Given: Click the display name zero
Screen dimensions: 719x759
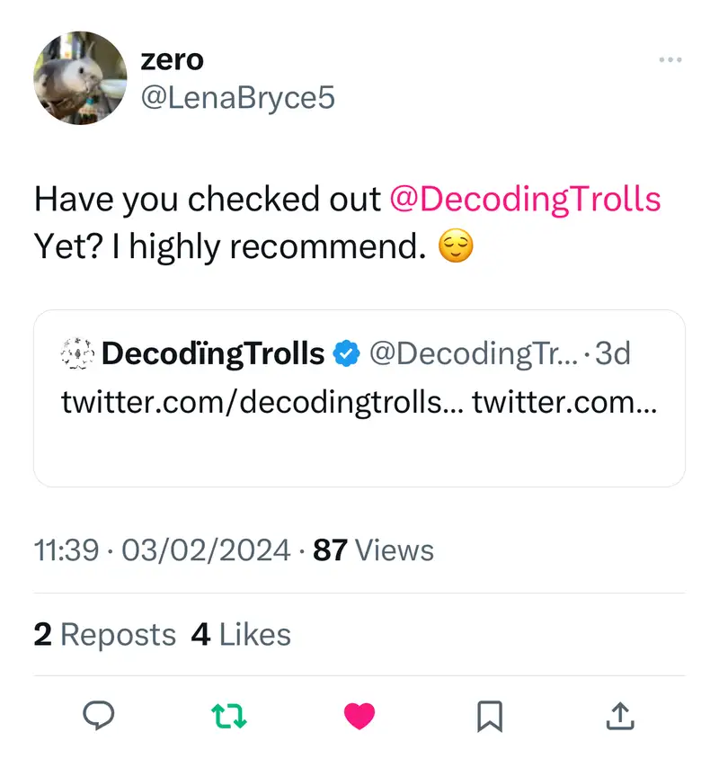Looking at the screenshot, I should [173, 60].
